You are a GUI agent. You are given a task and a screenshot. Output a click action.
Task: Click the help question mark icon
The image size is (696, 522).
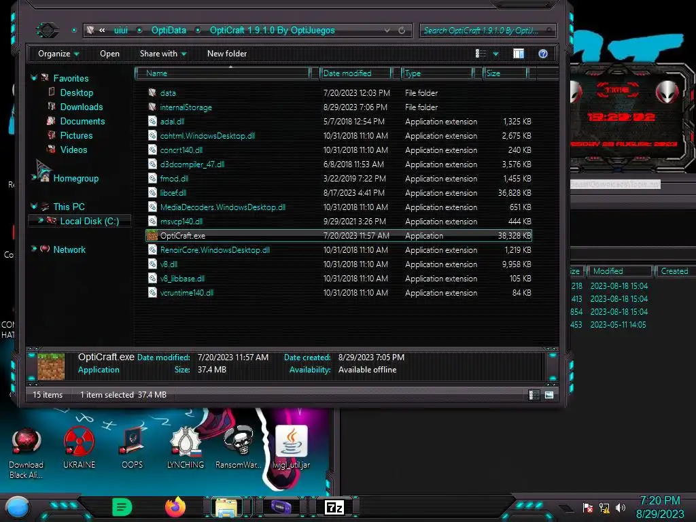click(543, 54)
